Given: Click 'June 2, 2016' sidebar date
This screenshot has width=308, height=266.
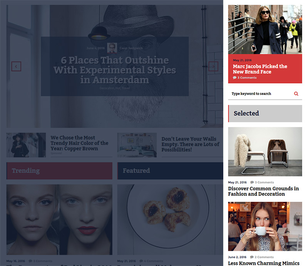Looking at the screenshot, I should [237, 257].
